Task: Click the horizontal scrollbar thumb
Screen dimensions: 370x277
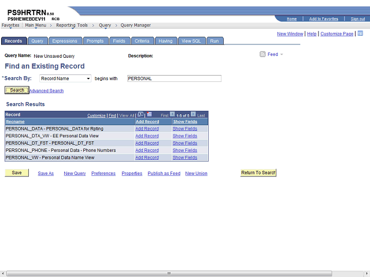Action: click(169, 274)
